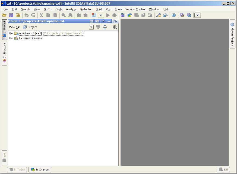Open the Tools menu

(118, 9)
